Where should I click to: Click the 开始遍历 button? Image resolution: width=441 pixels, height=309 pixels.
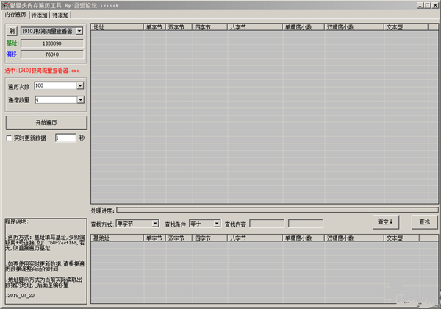click(x=46, y=123)
